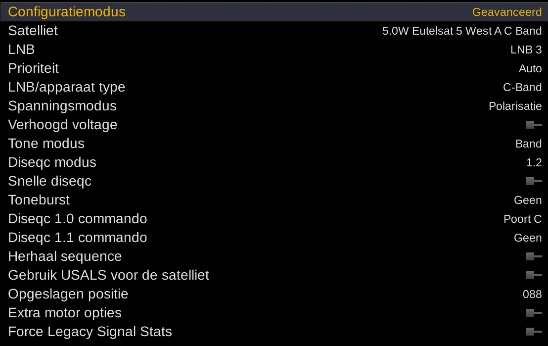Image resolution: width=548 pixels, height=346 pixels.
Task: Toggle the Herhaal sequence switch
Action: [534, 256]
